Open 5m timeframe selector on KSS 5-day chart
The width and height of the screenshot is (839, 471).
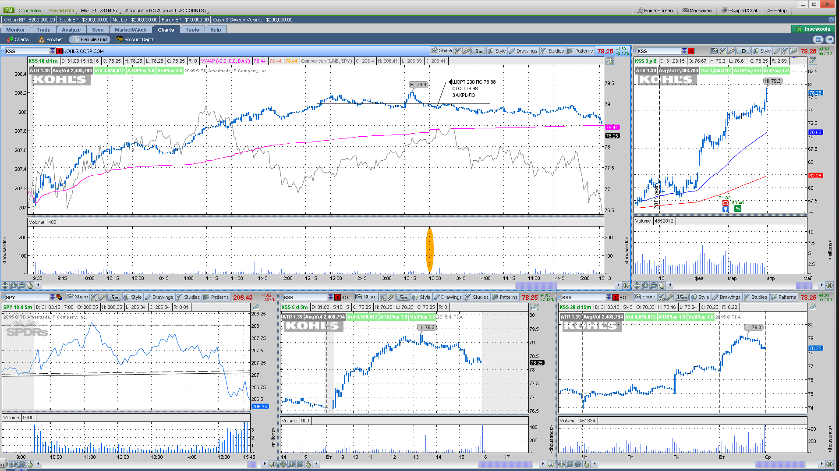[x=404, y=297]
